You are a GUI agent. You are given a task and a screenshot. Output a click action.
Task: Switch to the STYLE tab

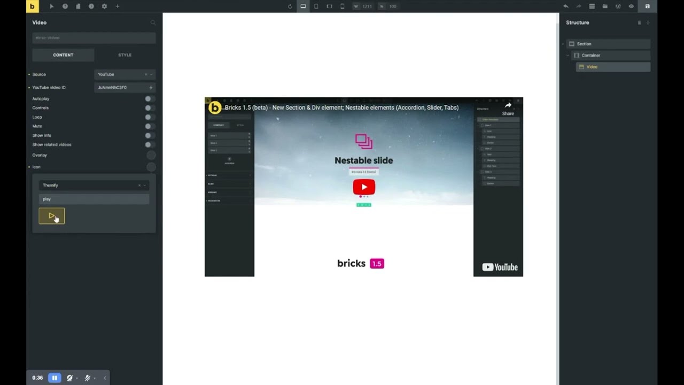(125, 55)
